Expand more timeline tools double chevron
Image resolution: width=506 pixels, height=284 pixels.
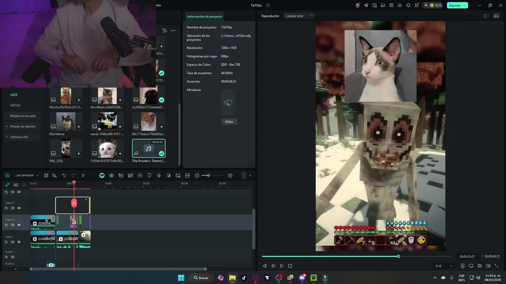[83, 175]
